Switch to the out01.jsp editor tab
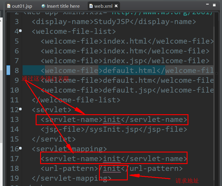 (x=20, y=6)
